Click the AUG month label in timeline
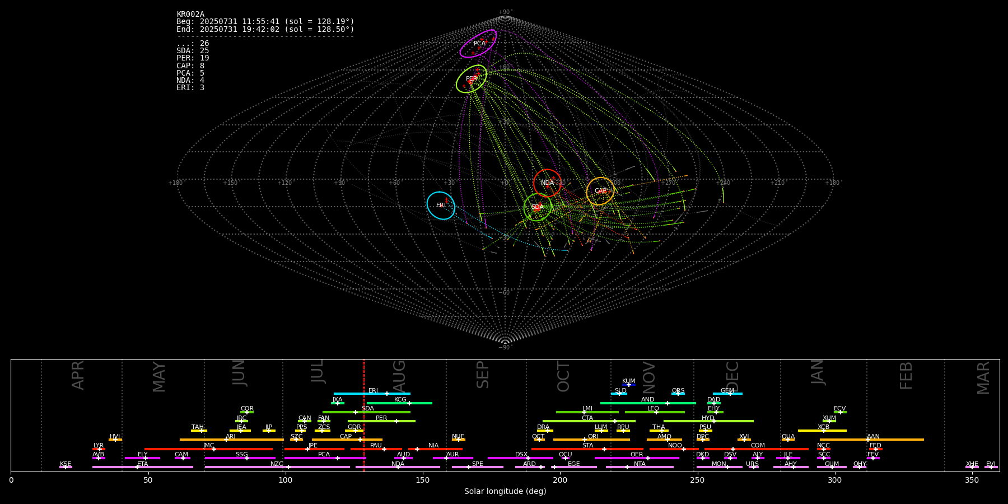This screenshot has height=504, width=1008. 399,376
